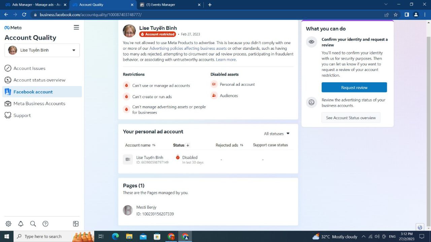Open the action center notification icon
This screenshot has height=242, width=431.
[x=422, y=236]
